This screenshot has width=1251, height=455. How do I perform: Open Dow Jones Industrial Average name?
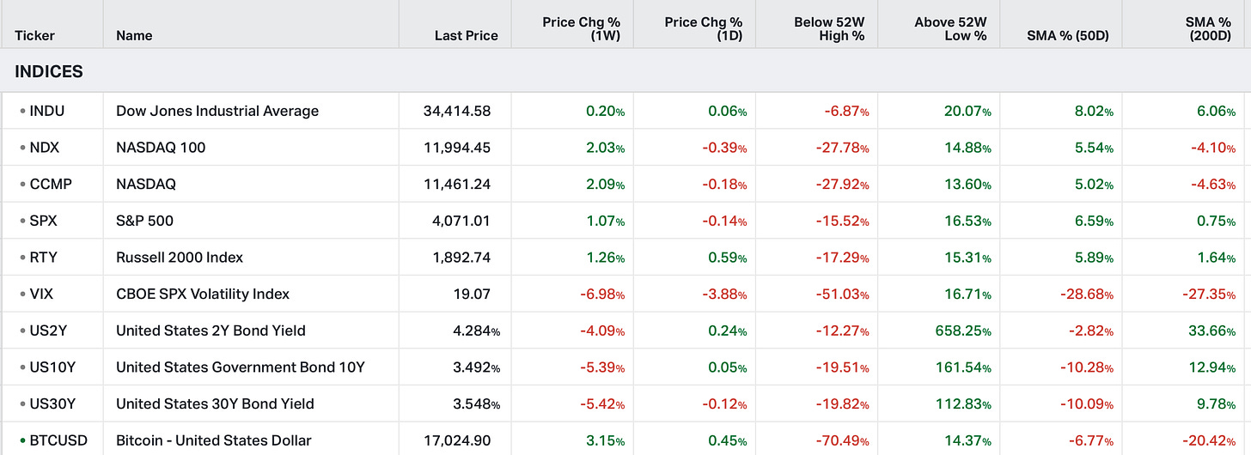click(x=217, y=111)
